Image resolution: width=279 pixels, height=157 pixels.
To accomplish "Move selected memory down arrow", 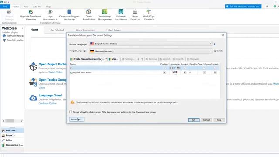I will click(138, 59).
